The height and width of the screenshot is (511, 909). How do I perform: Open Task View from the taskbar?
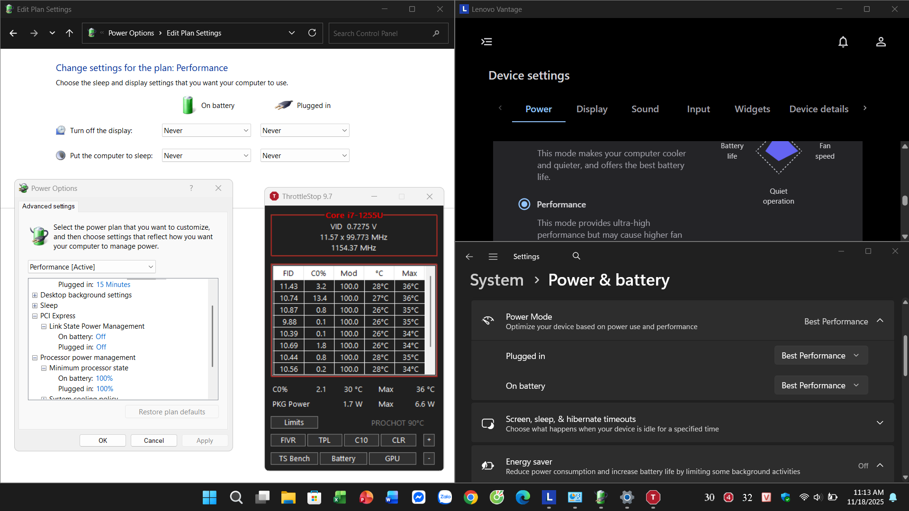click(262, 497)
